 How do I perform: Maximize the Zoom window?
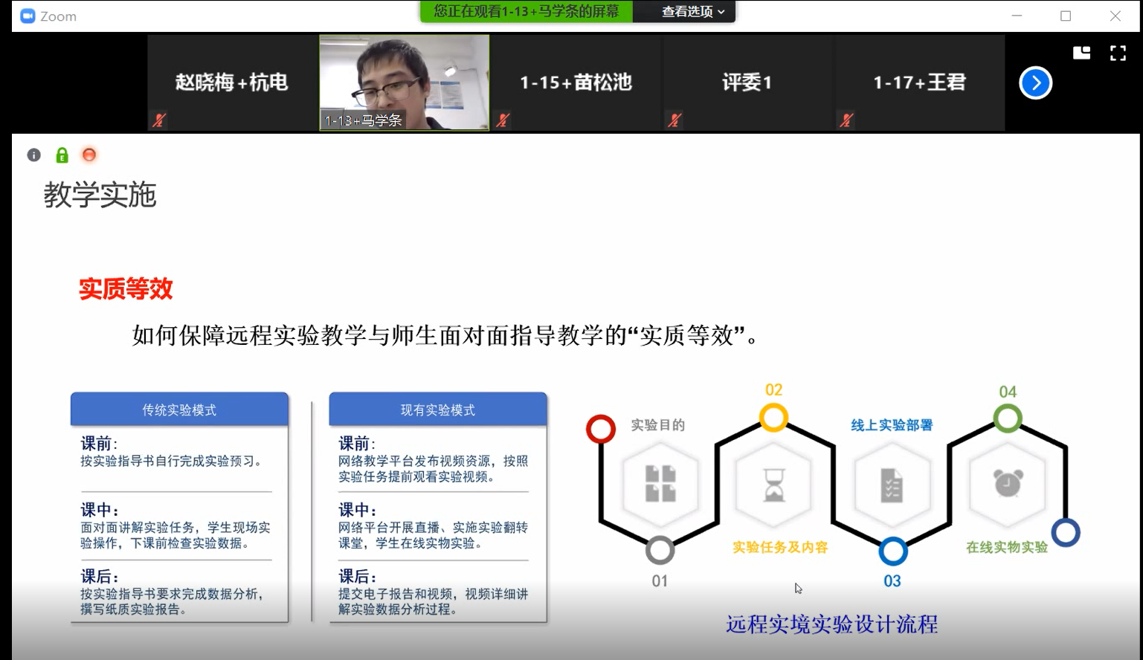[1066, 16]
